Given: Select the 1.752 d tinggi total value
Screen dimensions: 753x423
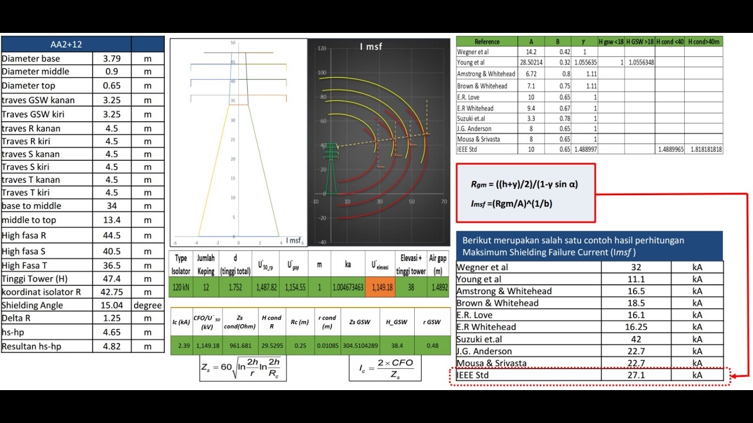Looking at the screenshot, I should pyautogui.click(x=235, y=287).
